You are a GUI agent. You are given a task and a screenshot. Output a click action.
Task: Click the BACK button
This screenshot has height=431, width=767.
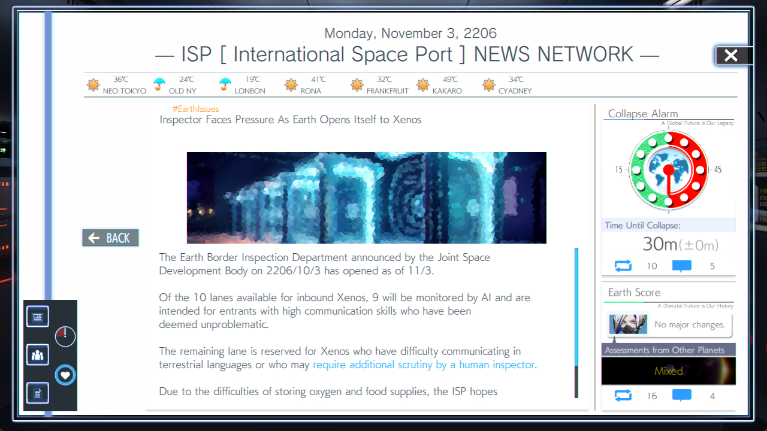[110, 238]
